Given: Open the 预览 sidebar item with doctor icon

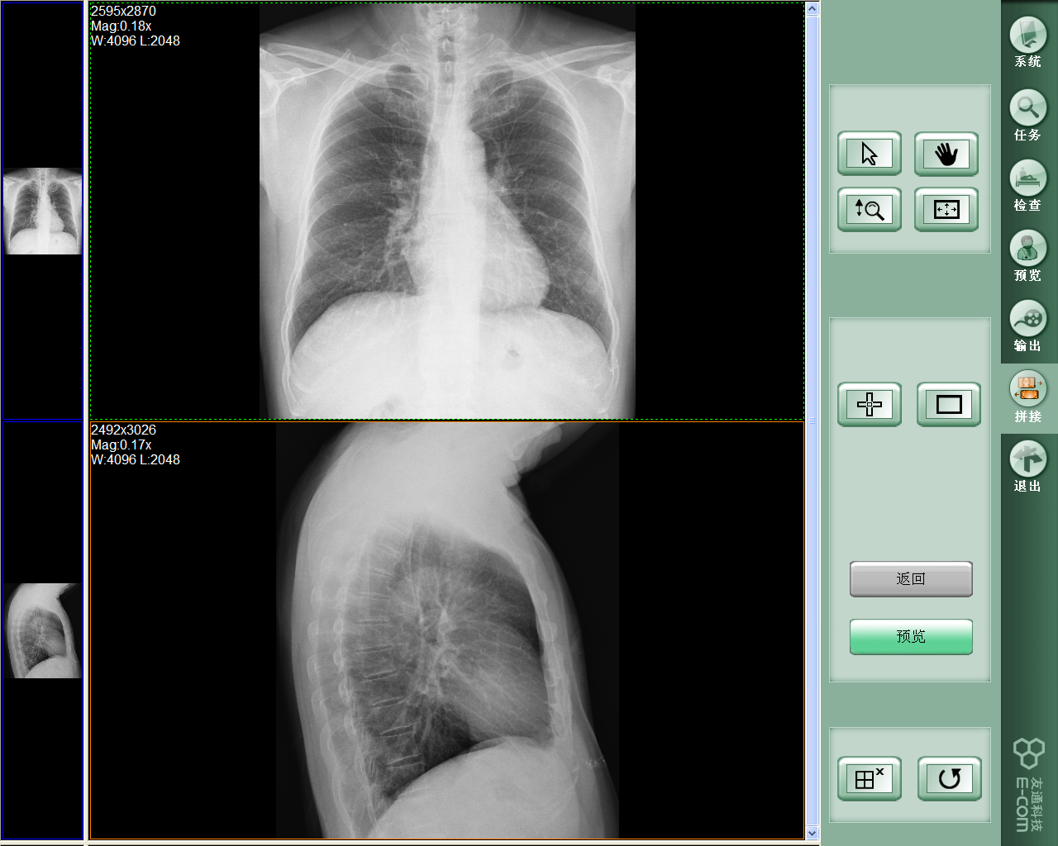Looking at the screenshot, I should 1028,255.
